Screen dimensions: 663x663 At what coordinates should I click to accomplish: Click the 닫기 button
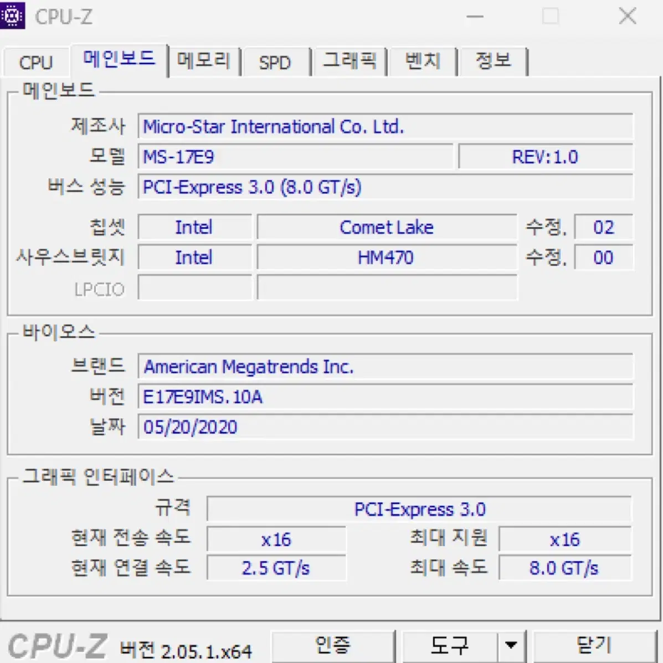tap(594, 646)
